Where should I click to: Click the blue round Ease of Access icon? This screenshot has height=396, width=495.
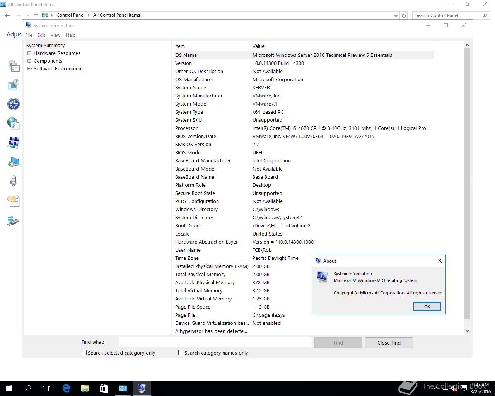tap(14, 104)
